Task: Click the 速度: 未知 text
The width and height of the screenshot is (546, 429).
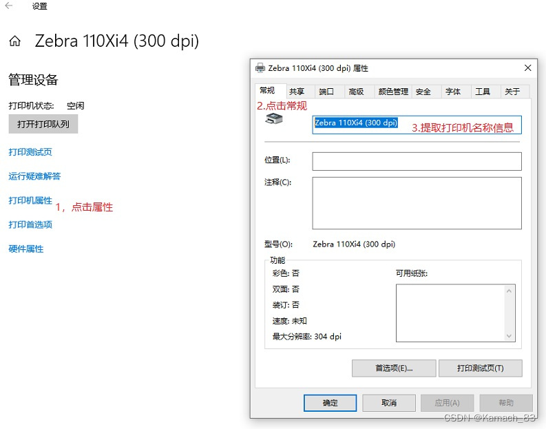Action: pos(289,321)
